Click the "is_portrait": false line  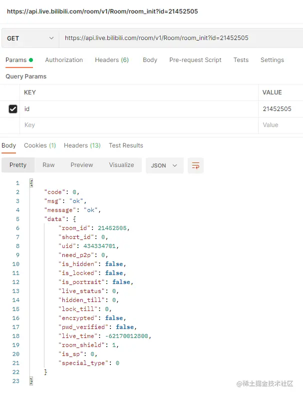(96, 282)
